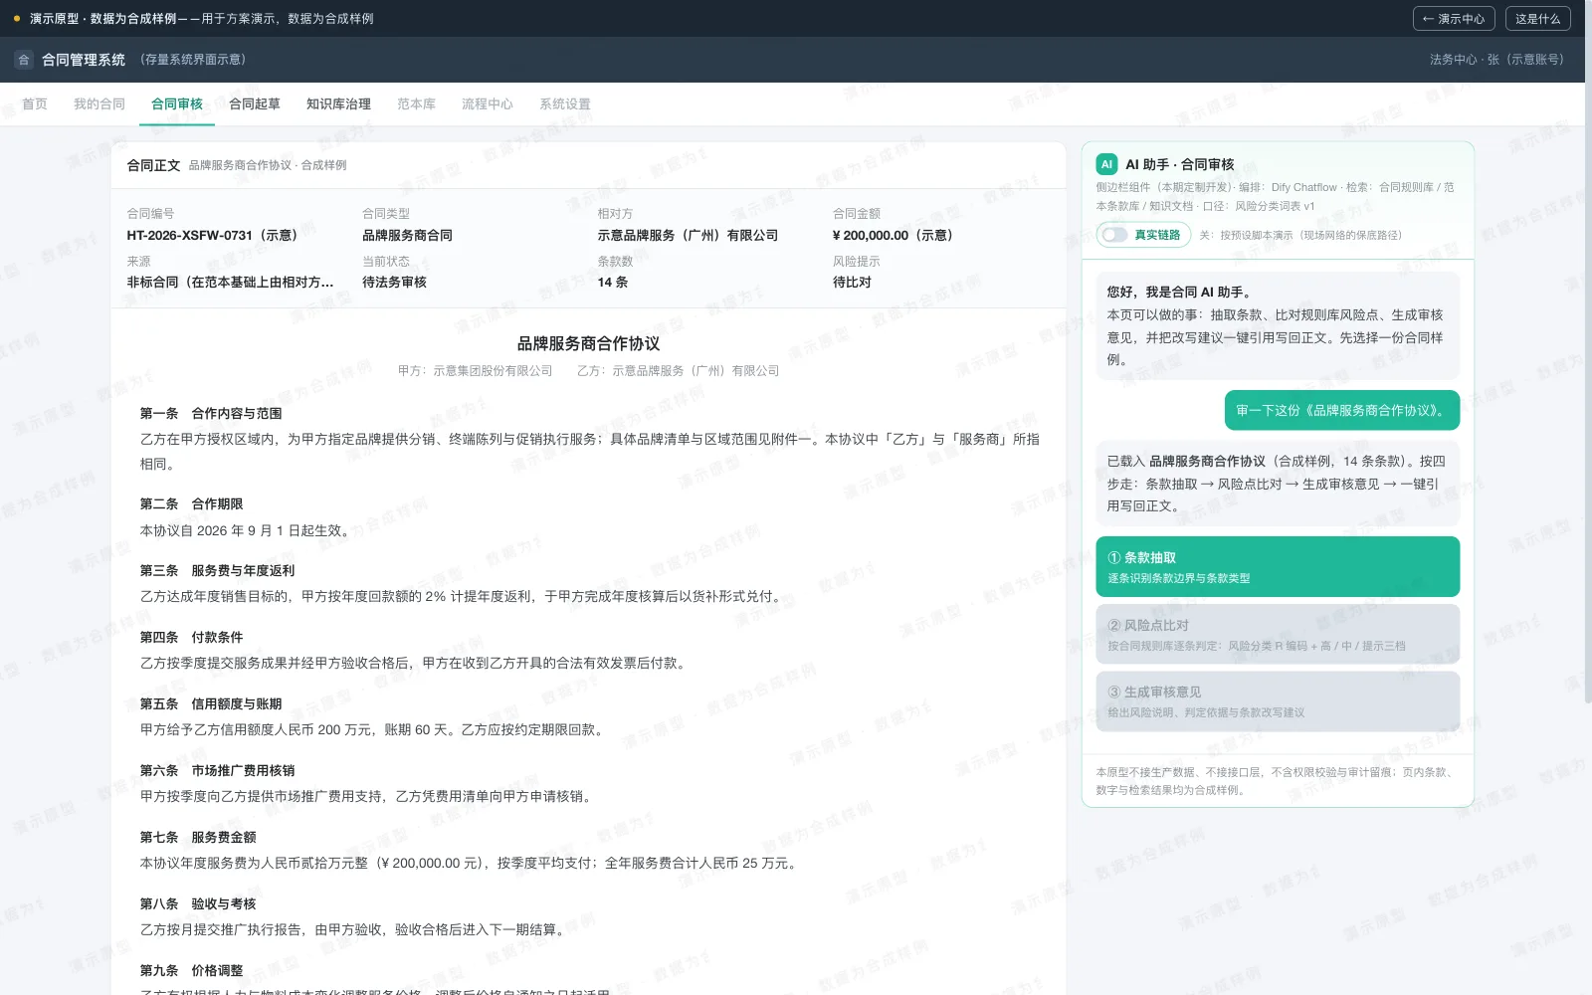Click the 合同正文 panel heading
This screenshot has width=1592, height=995.
click(153, 165)
